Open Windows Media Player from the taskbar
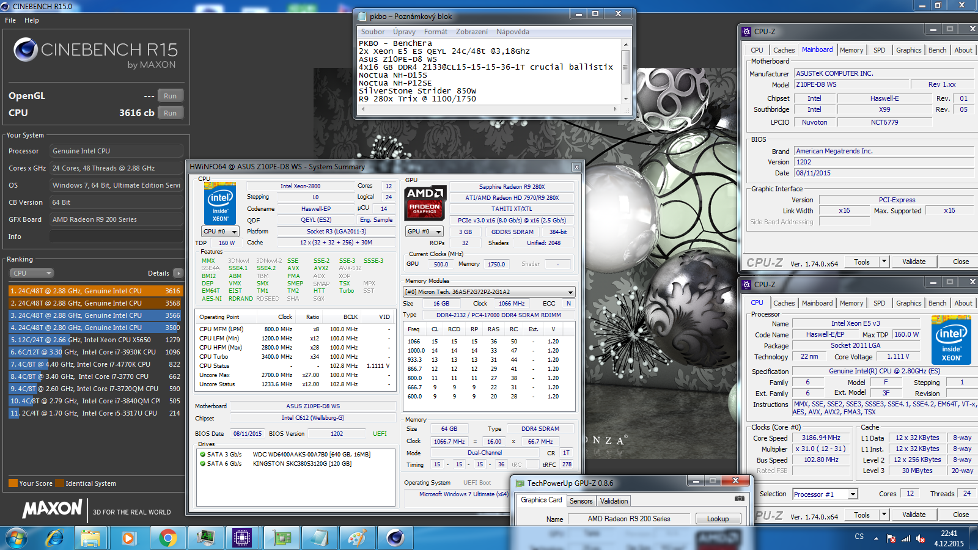 pos(128,538)
